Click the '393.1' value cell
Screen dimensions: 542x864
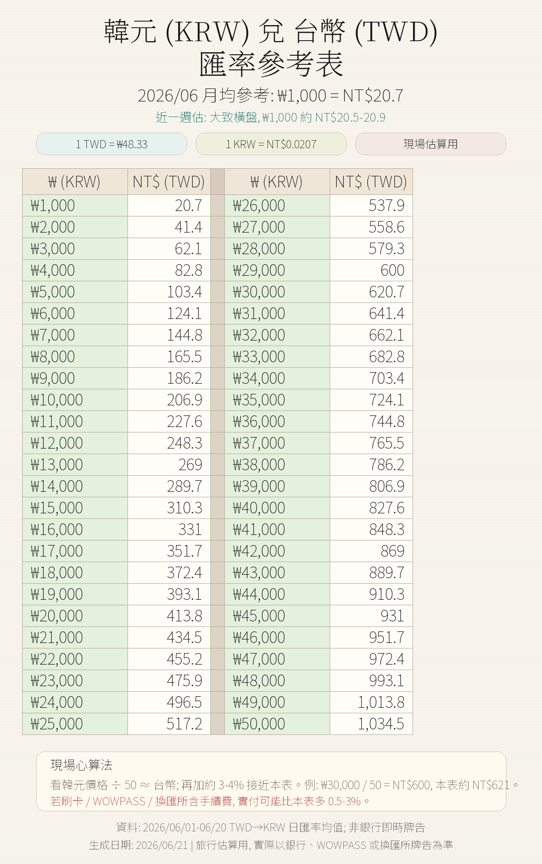[x=169, y=594]
